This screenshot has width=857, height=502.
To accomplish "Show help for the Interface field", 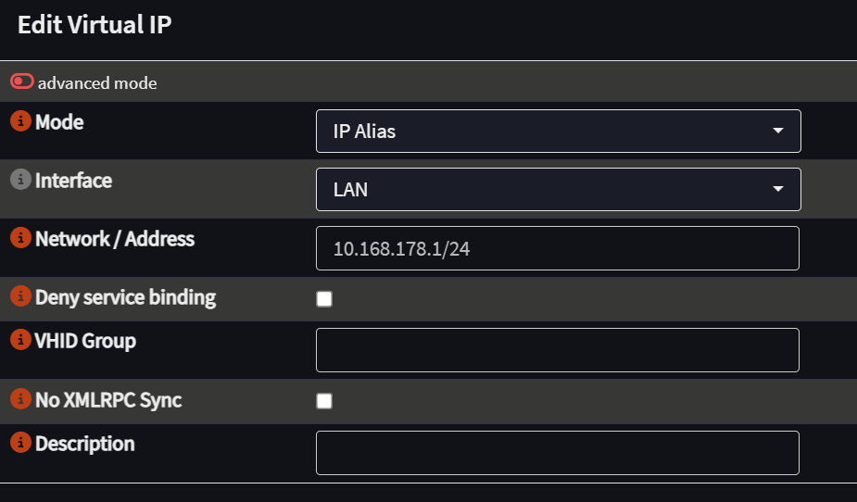I will (x=20, y=179).
